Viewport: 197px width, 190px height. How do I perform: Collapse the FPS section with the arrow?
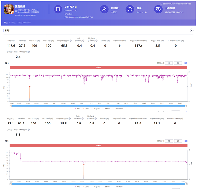tap(191, 30)
